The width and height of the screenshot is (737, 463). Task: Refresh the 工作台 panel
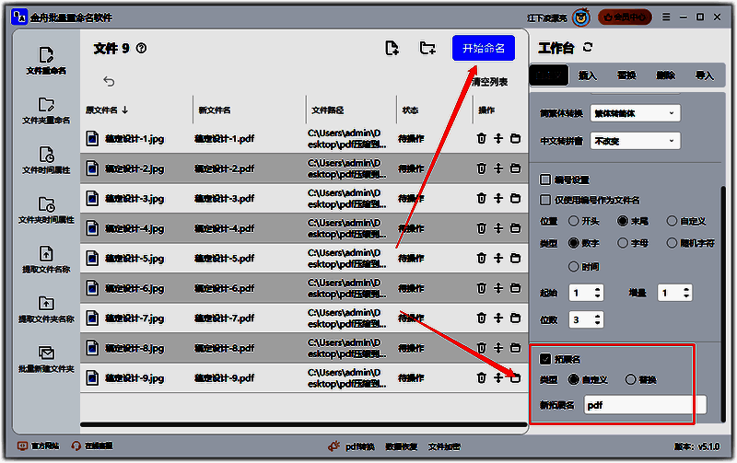pyautogui.click(x=589, y=48)
